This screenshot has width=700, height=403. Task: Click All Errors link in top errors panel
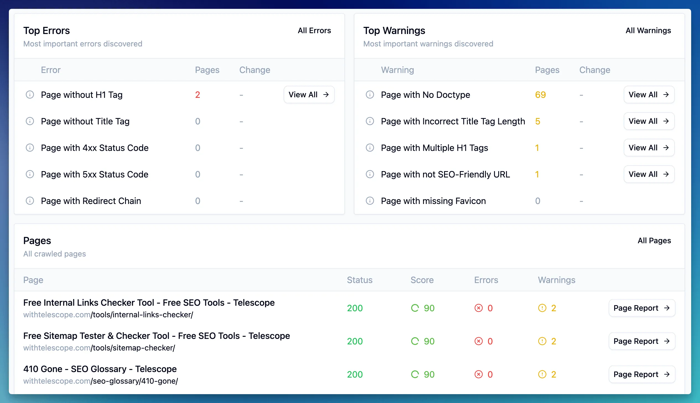[x=314, y=30]
